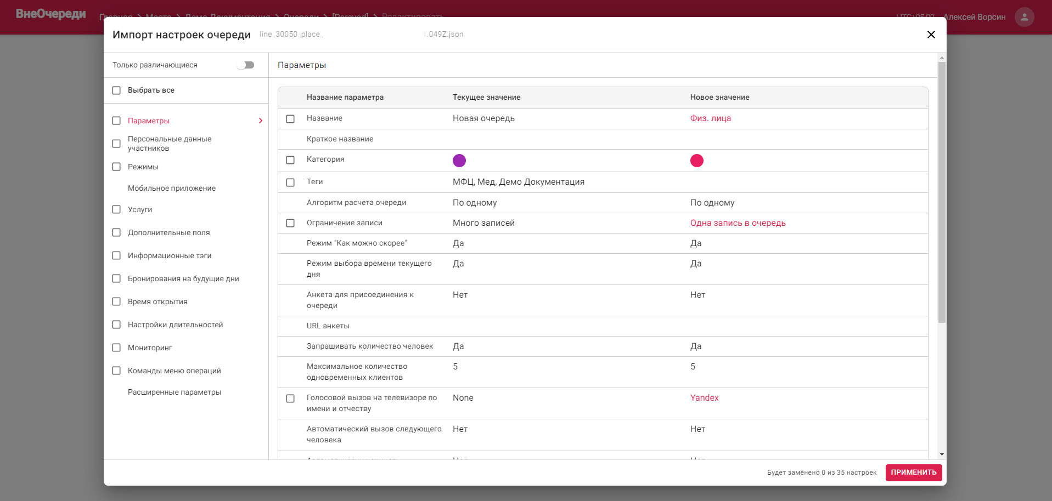Click the scrollbar down arrow
Screen dimensions: 1052x501
point(942,454)
